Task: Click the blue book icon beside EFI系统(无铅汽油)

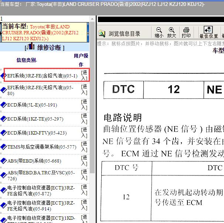Action: (x=3, y=90)
